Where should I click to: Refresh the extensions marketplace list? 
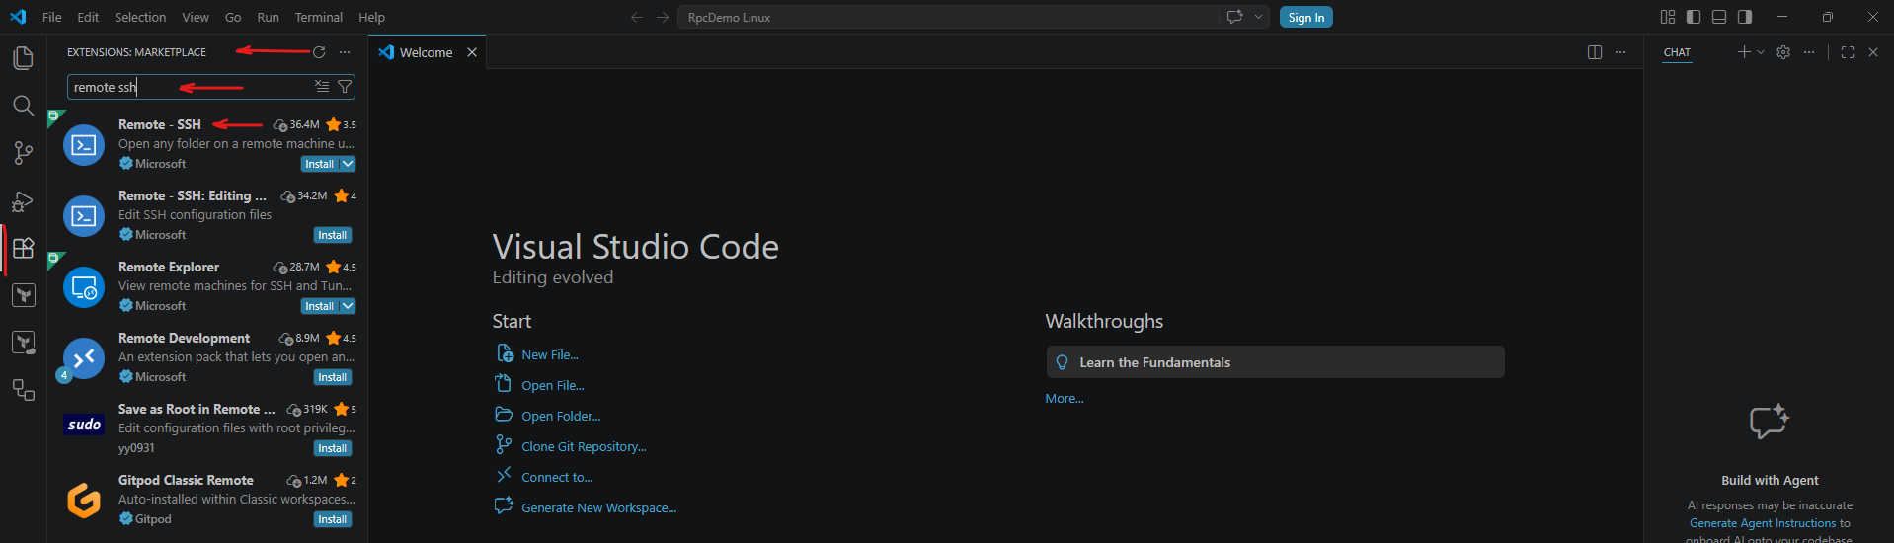pos(319,52)
